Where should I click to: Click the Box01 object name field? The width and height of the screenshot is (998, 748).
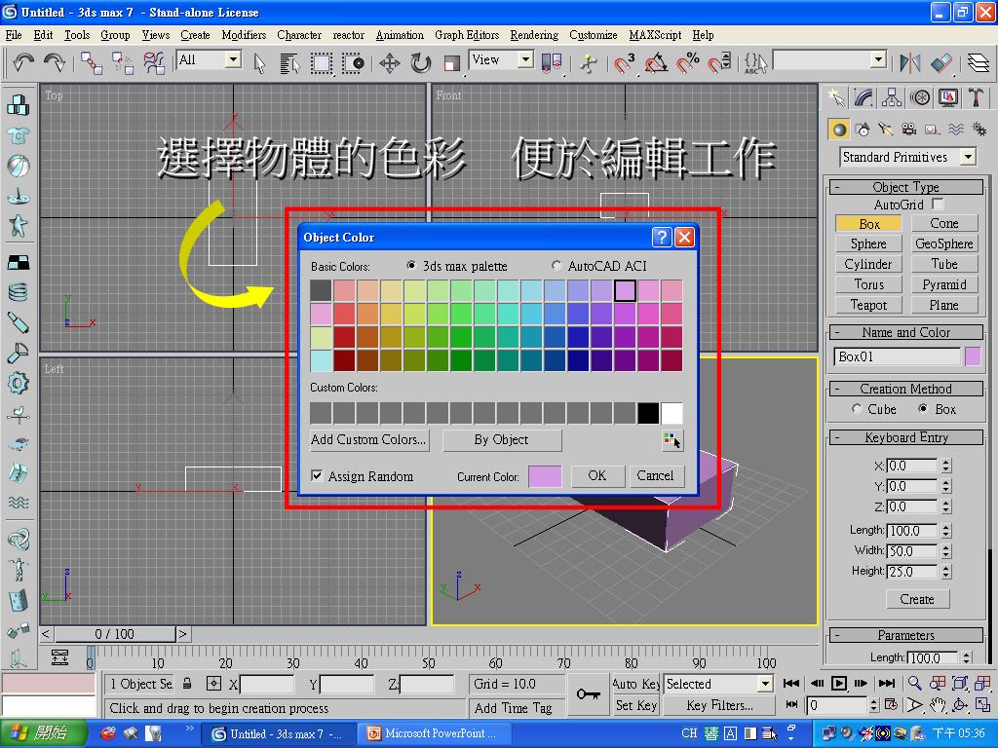coord(898,356)
